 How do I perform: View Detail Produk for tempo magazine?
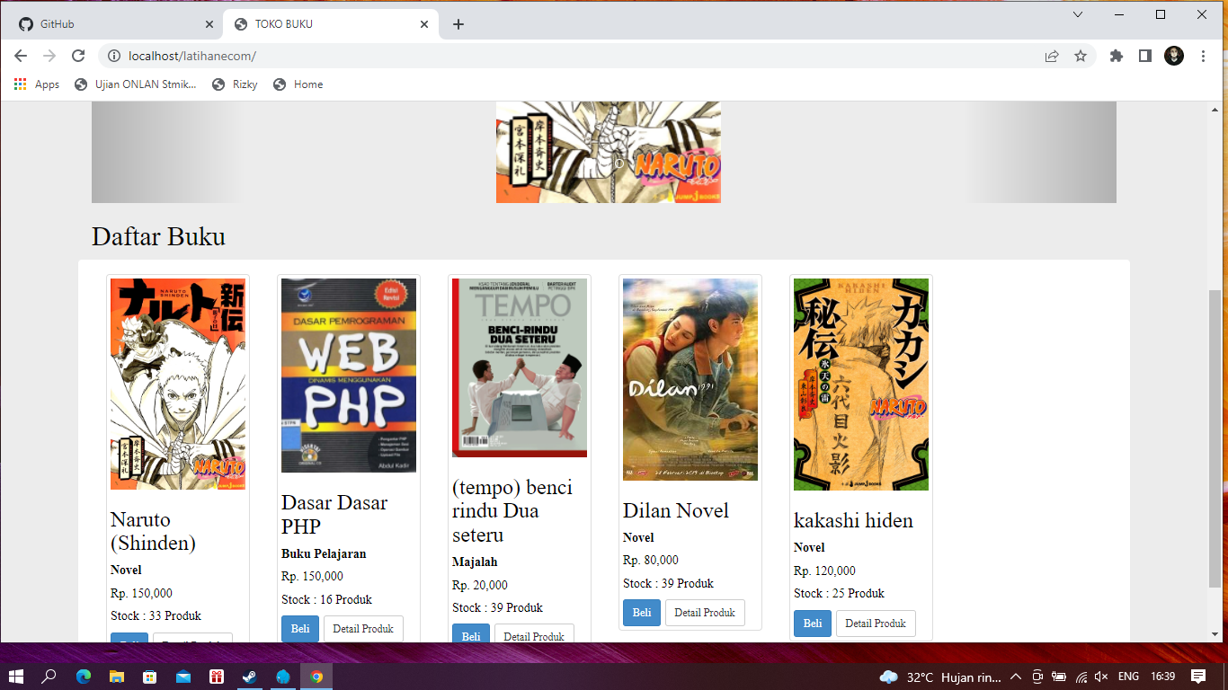(534, 633)
